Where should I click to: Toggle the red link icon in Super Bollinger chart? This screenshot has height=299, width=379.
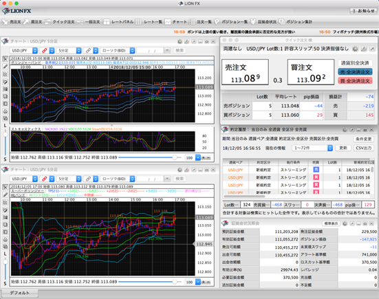tap(45, 179)
